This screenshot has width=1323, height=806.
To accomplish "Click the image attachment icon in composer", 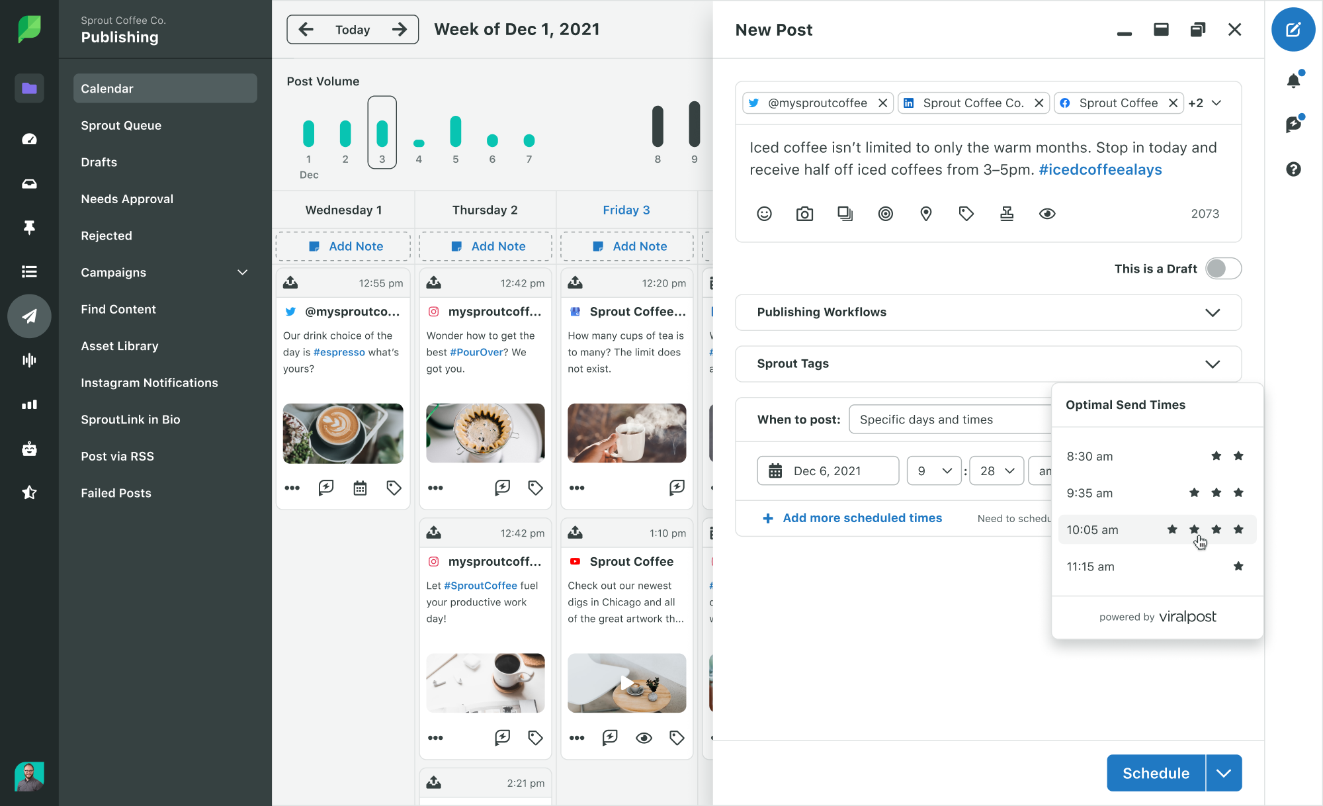I will coord(804,212).
